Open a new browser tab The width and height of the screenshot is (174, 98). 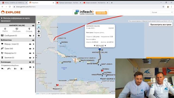112,3
